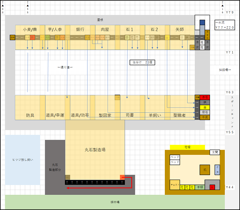Click the blue イス chair box
Viewport: 240px width, 210px height.
click(217, 170)
